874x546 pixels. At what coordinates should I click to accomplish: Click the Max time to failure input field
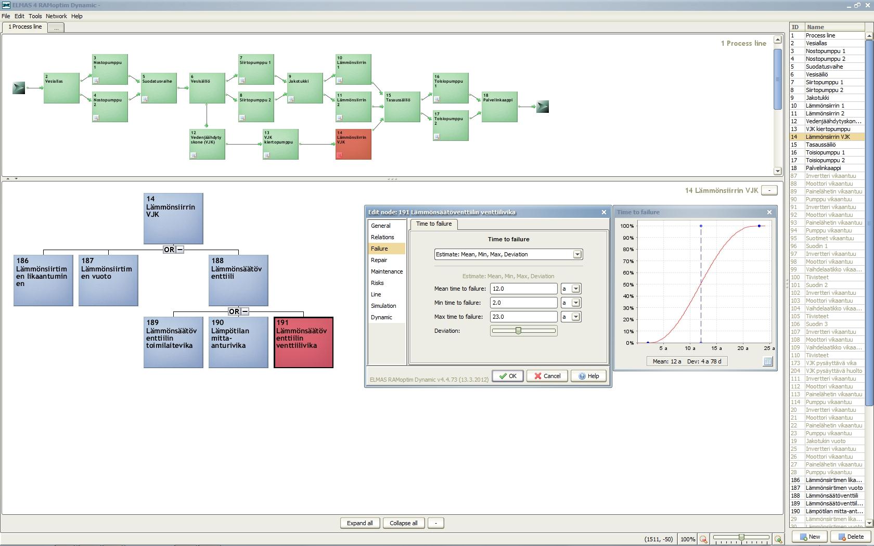coord(523,317)
